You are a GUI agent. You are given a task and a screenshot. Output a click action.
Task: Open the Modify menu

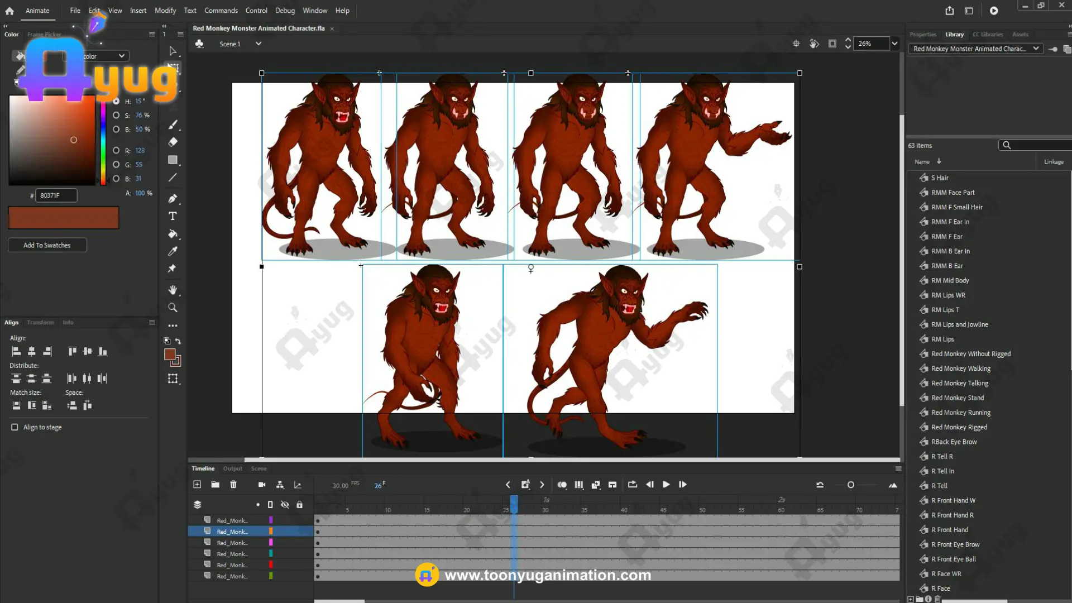click(x=165, y=11)
